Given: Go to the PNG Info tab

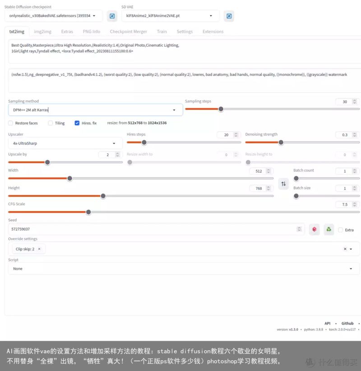Looking at the screenshot, I should (92, 32).
